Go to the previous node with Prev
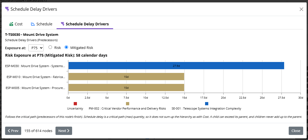 click(13, 131)
